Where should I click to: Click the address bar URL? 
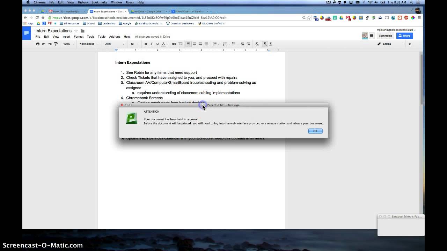click(x=139, y=18)
